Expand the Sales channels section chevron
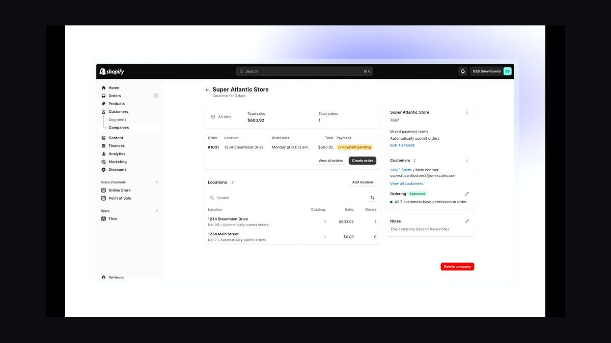Screen dimensions: 611x343 pyautogui.click(x=156, y=182)
